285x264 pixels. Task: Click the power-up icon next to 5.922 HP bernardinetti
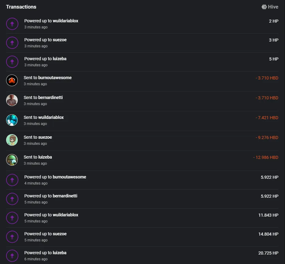pos(12,199)
